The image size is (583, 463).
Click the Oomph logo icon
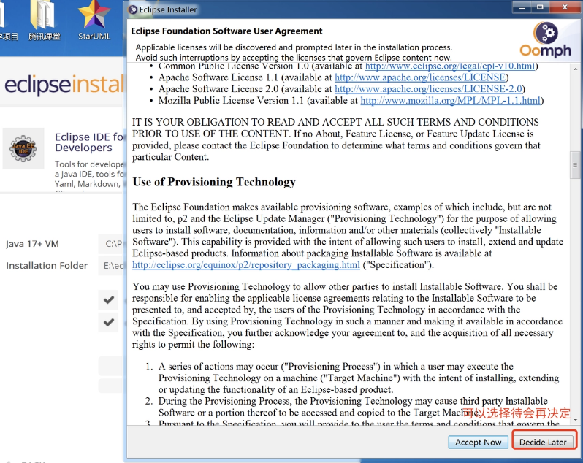[546, 39]
